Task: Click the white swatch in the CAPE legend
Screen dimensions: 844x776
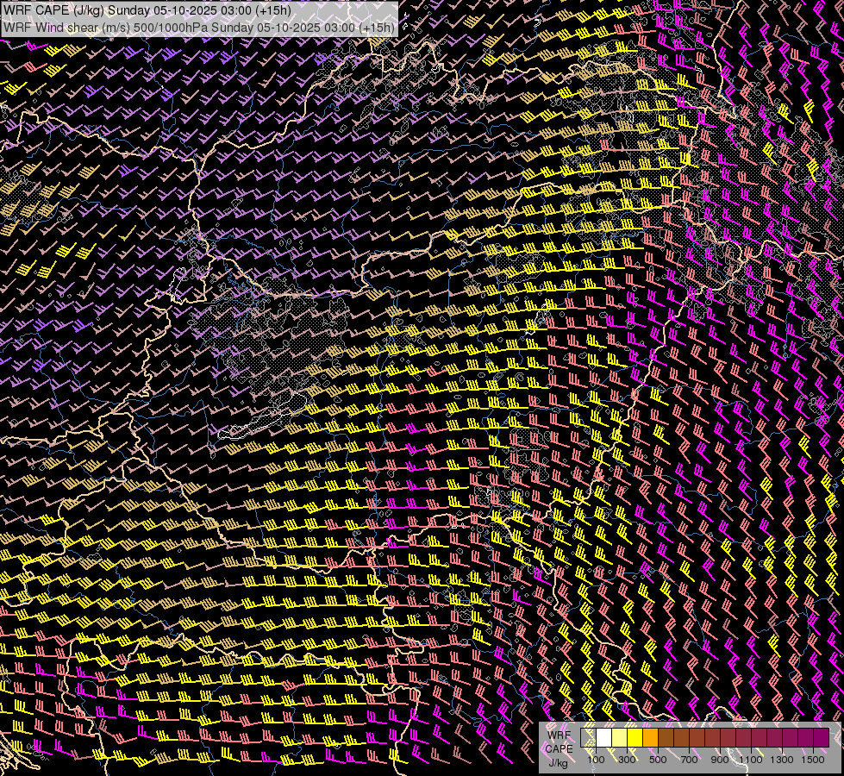Action: (604, 737)
